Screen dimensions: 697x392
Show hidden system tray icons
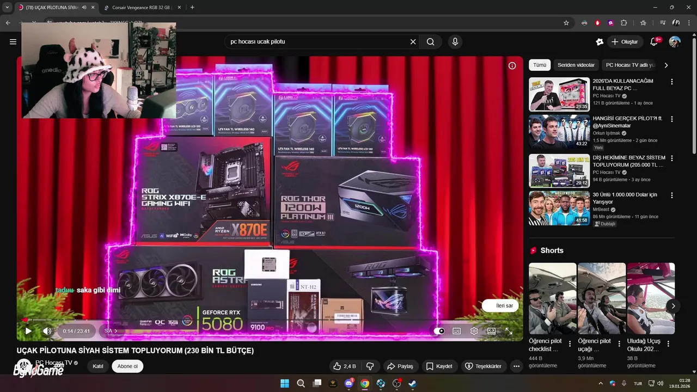pyautogui.click(x=601, y=383)
